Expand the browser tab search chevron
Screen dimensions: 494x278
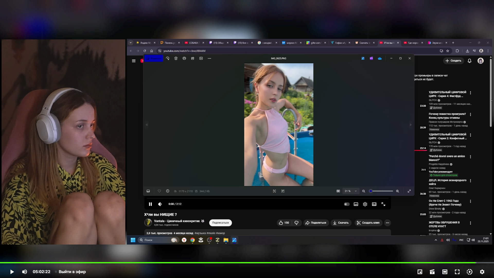(131, 43)
